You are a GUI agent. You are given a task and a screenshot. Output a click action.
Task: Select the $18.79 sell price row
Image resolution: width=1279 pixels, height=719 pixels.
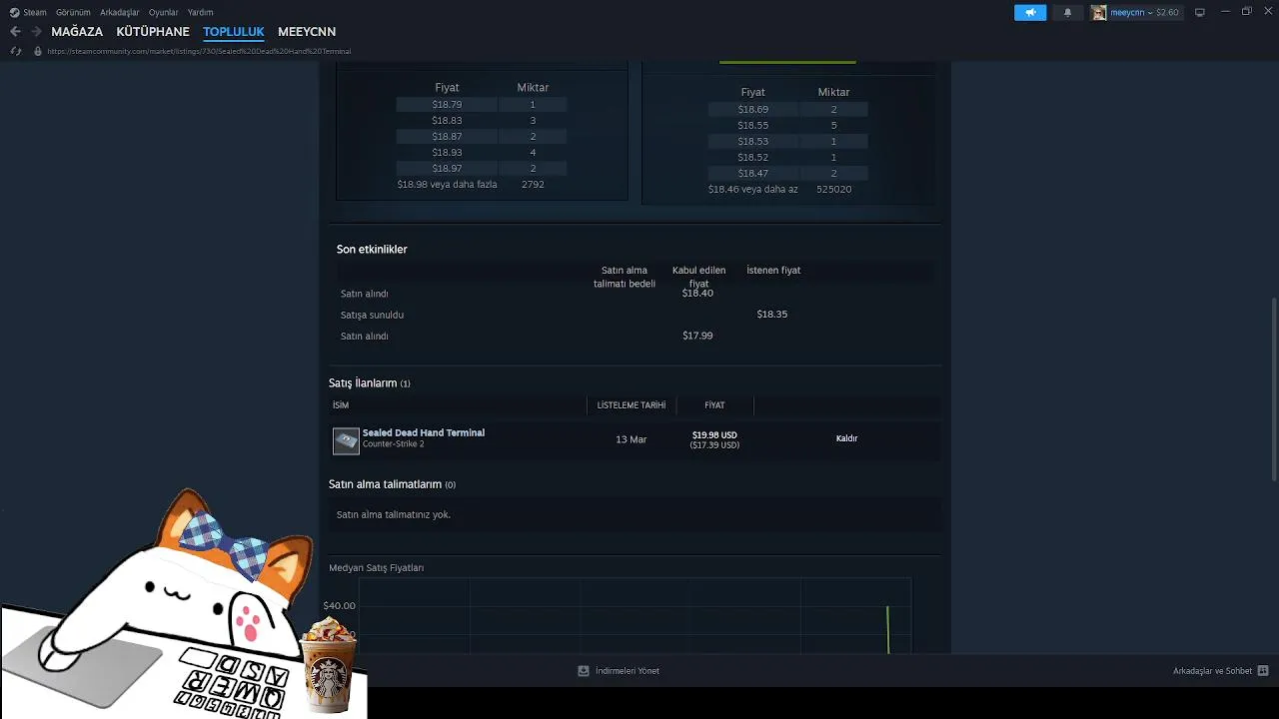click(x=482, y=104)
